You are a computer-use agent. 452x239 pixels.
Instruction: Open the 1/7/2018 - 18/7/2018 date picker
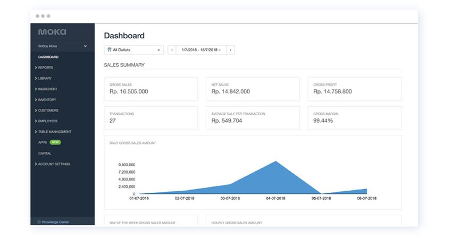point(201,50)
